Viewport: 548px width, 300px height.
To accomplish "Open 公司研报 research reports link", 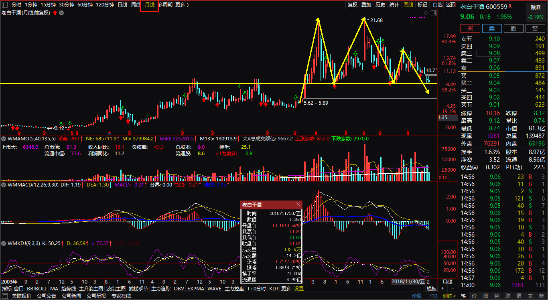I will [x=96, y=296].
